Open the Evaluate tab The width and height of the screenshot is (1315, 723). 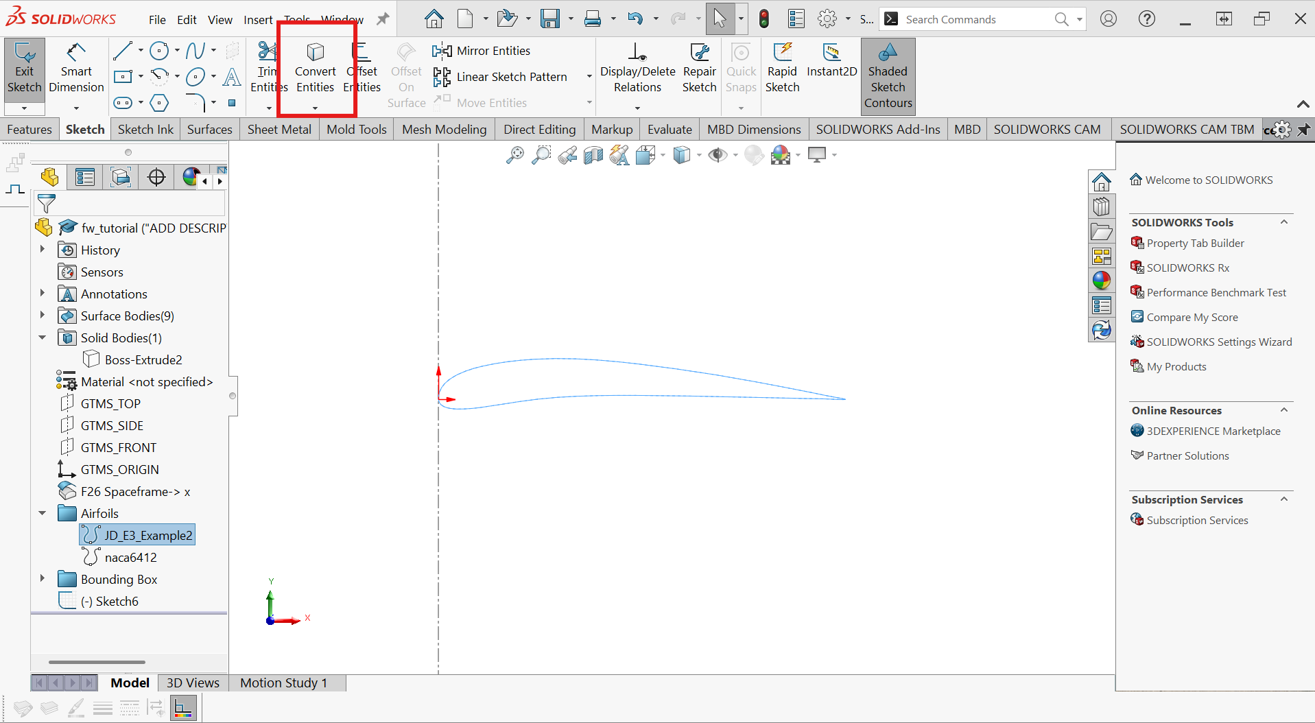(x=670, y=130)
